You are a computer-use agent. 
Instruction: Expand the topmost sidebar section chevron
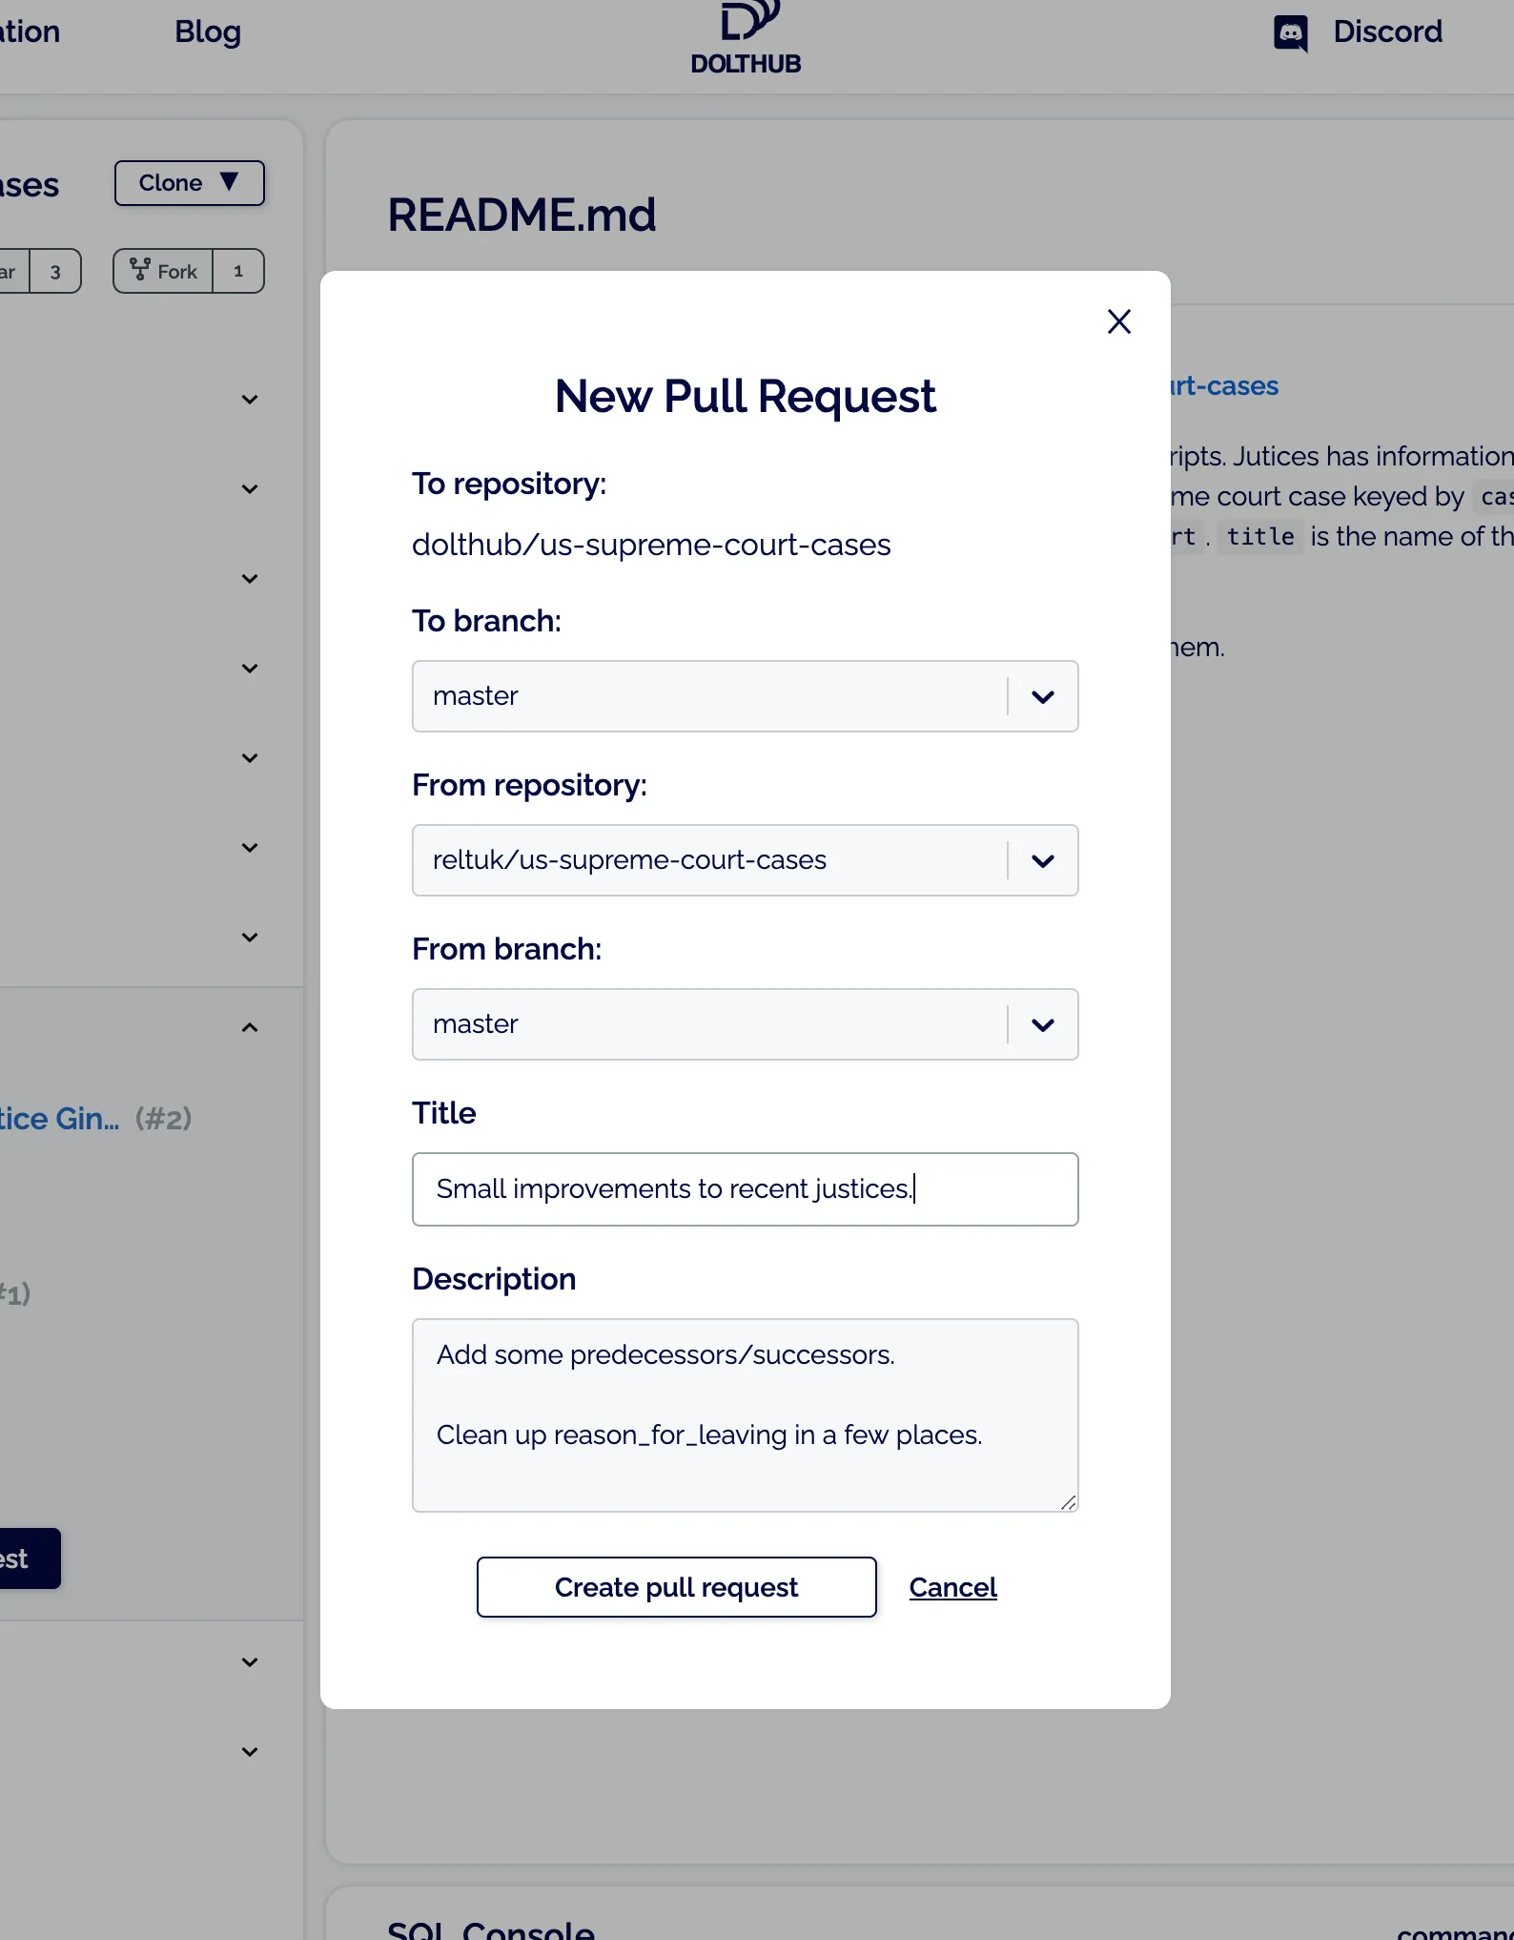(249, 399)
